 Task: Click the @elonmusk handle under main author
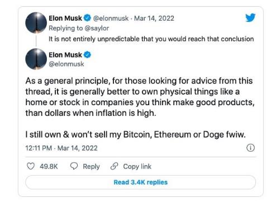[67, 64]
